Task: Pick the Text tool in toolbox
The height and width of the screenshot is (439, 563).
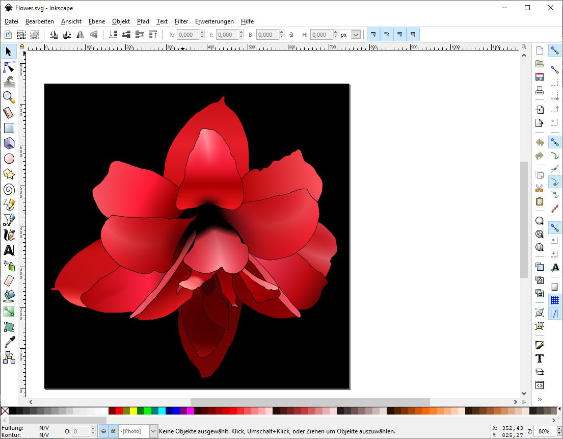Action: click(9, 250)
